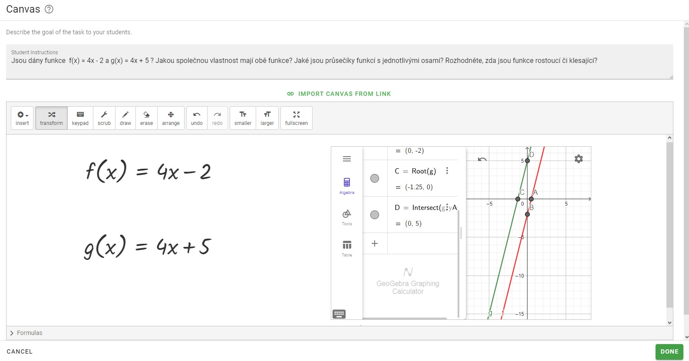This screenshot has width=689, height=361.
Task: Select the scrub tool
Action: tap(104, 118)
